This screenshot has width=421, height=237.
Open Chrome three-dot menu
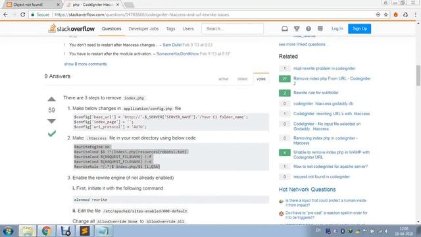(415, 14)
